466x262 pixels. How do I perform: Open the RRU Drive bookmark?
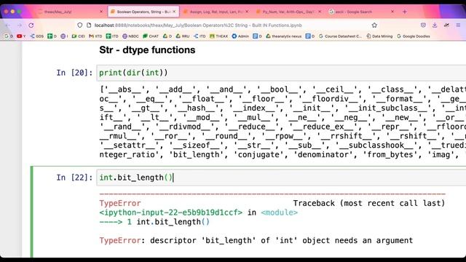click(183, 36)
